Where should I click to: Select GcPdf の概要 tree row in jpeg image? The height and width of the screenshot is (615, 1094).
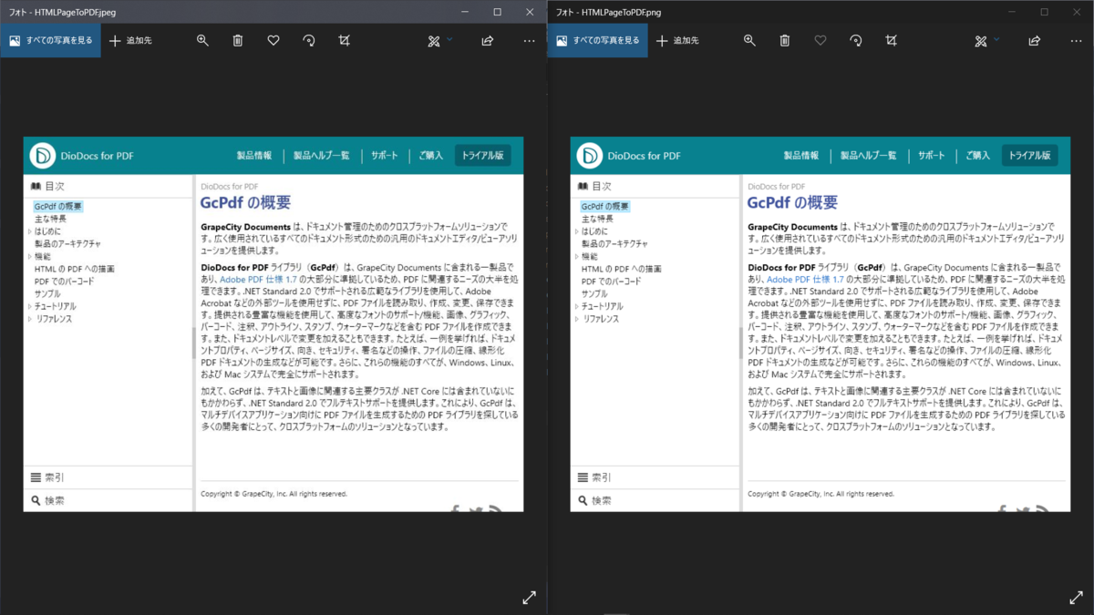58,207
